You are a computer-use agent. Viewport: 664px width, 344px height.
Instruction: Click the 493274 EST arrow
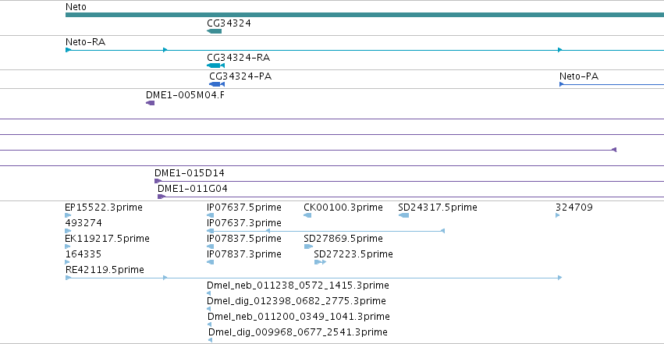[x=68, y=231]
